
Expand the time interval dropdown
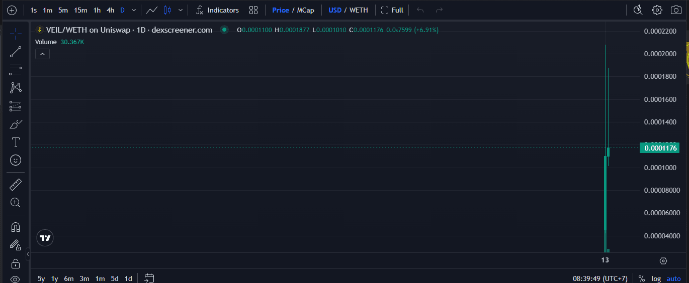pos(134,10)
